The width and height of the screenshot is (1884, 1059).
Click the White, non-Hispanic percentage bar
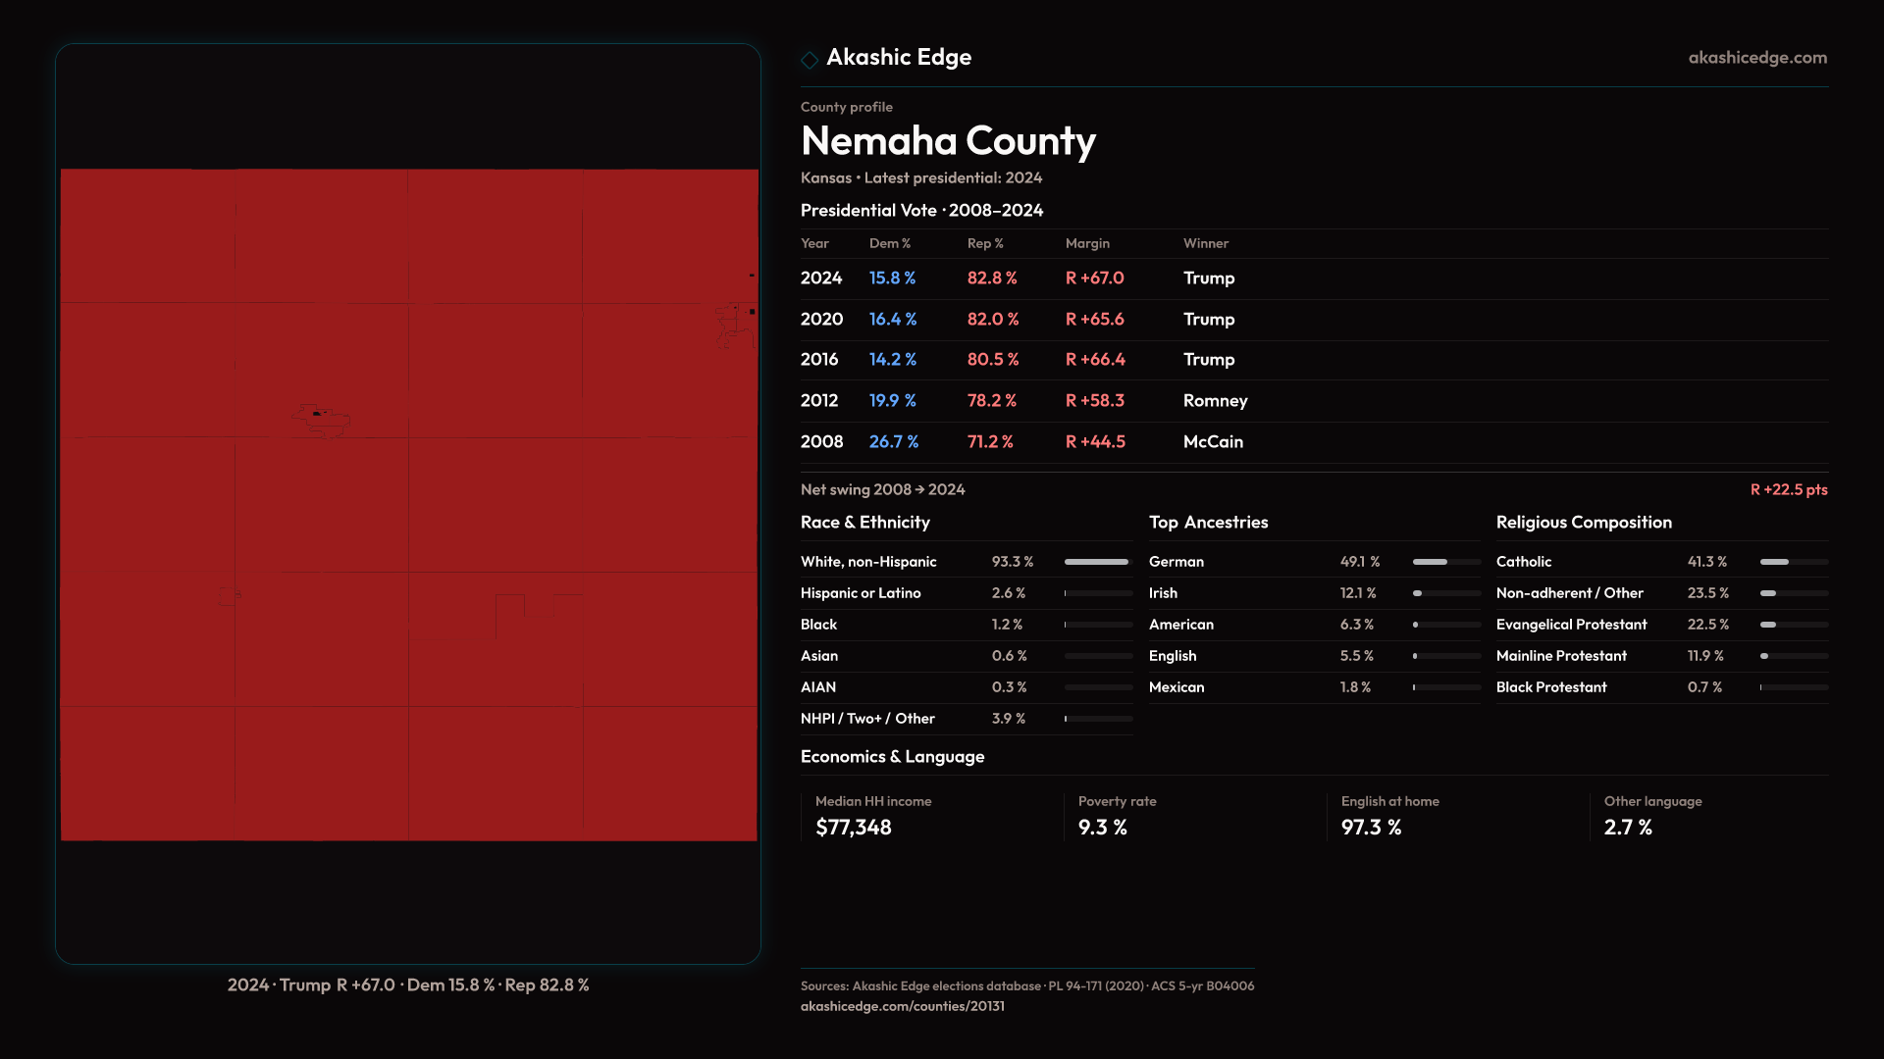pyautogui.click(x=1097, y=562)
